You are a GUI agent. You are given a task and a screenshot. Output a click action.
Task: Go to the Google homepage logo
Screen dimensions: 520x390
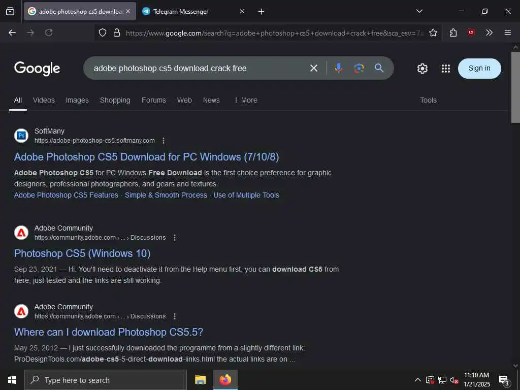(x=37, y=69)
